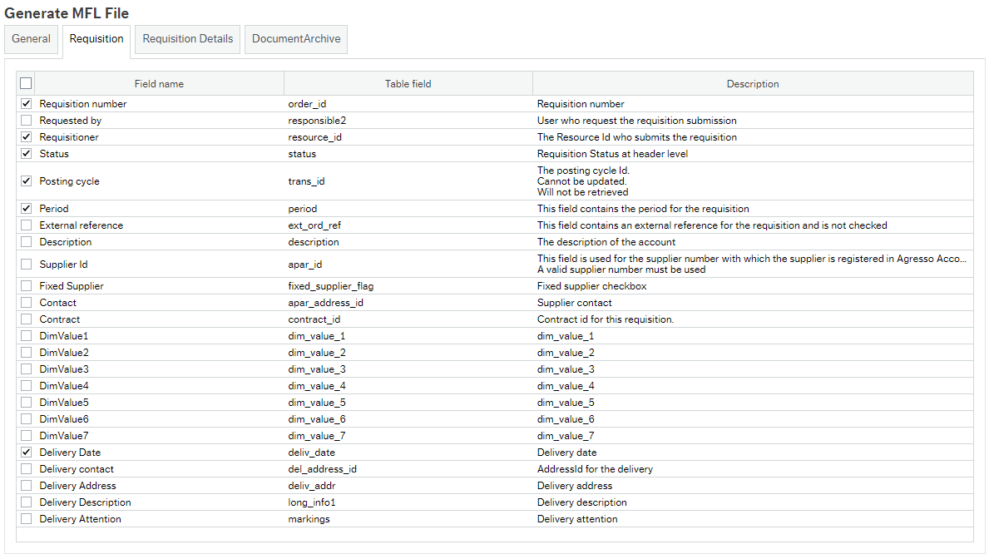Uncheck the Posting cycle checkbox
The width and height of the screenshot is (989, 559).
pyautogui.click(x=26, y=181)
